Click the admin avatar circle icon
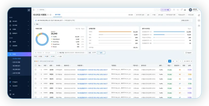 pyautogui.click(x=190, y=10)
